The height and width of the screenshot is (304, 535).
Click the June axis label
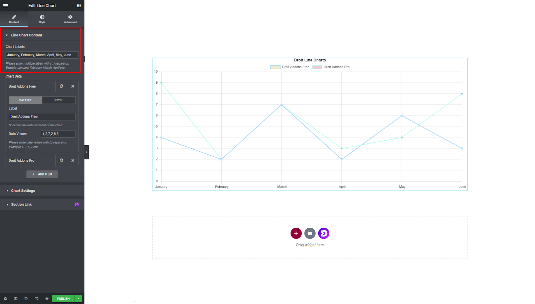pos(462,187)
